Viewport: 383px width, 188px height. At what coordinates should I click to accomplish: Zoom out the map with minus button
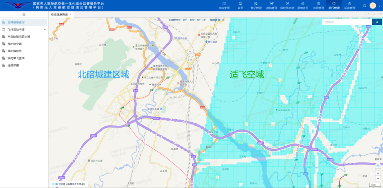pos(378,178)
